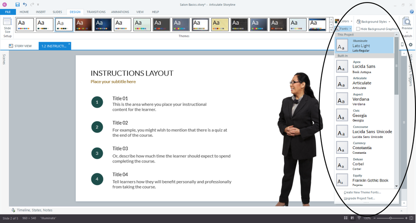Click the Timeline, States, Notes panel icon
This screenshot has height=223, width=416.
[x=13, y=210]
